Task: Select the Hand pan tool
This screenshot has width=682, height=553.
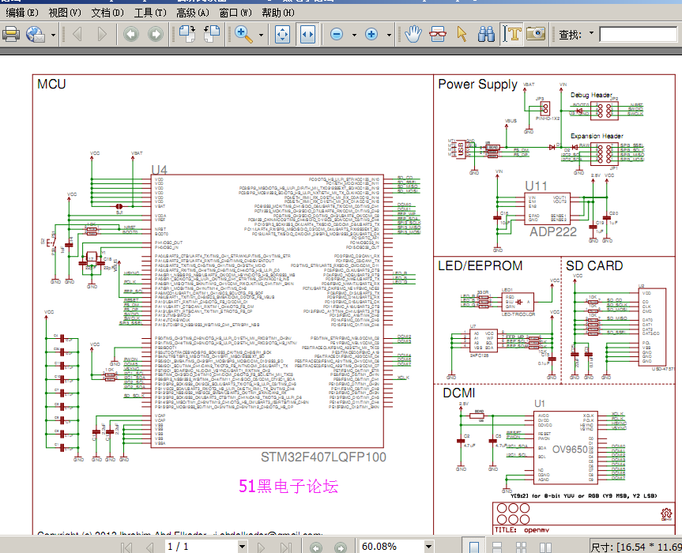Action: coord(413,34)
